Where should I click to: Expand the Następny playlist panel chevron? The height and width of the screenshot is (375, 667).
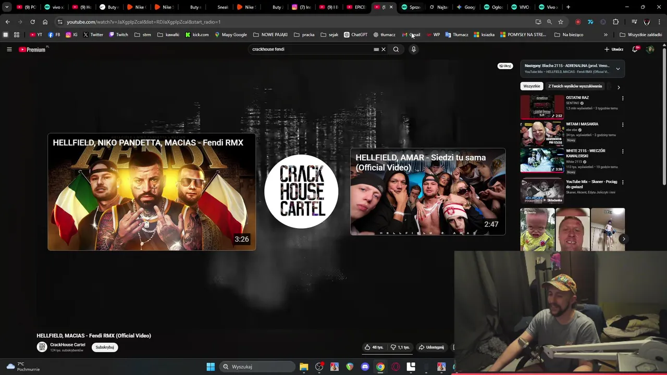click(x=618, y=69)
